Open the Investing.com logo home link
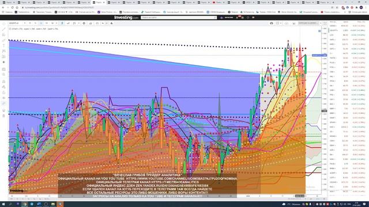This screenshot has width=369, height=207. click(126, 18)
